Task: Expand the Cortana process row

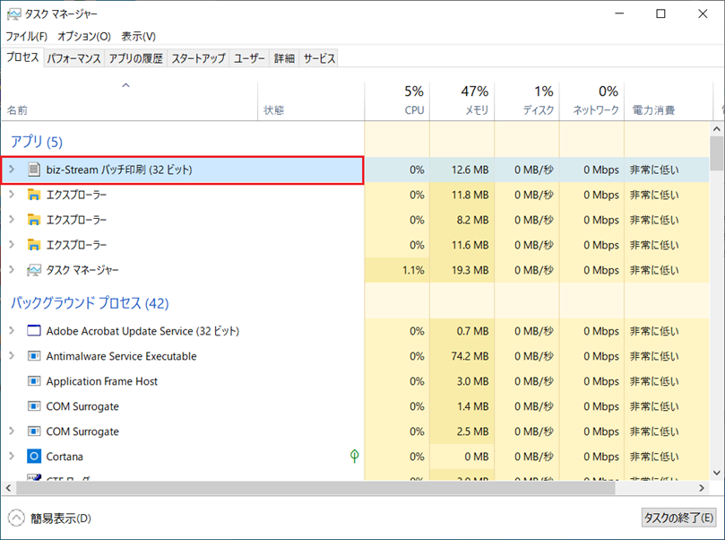Action: coord(12,456)
